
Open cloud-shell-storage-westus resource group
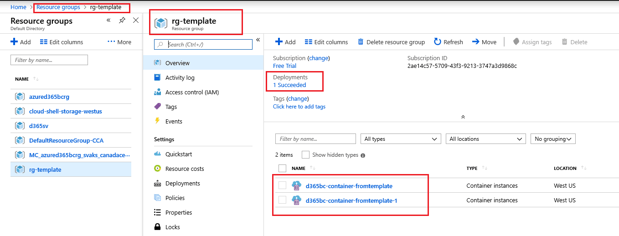tap(66, 111)
